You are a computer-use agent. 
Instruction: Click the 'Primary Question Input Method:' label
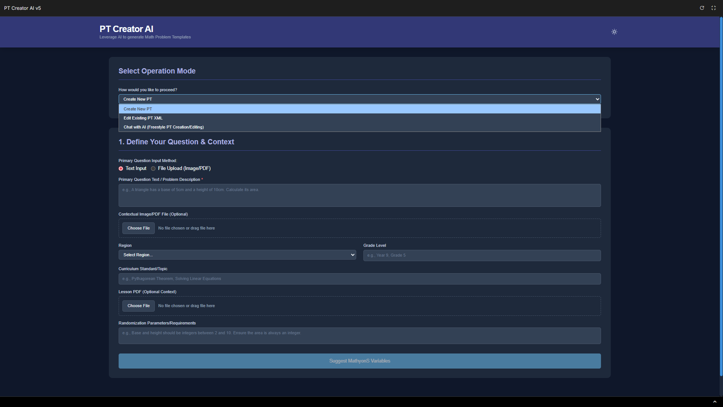click(x=148, y=161)
